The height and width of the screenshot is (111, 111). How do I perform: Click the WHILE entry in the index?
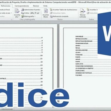[x=78, y=48]
